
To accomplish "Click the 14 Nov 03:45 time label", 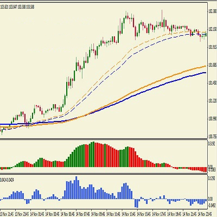I will [x=52, y=214].
